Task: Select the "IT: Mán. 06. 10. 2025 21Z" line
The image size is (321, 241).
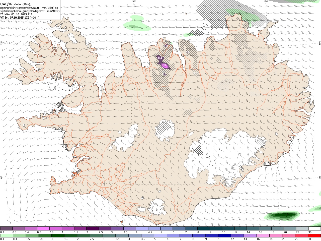Action: click(16, 14)
